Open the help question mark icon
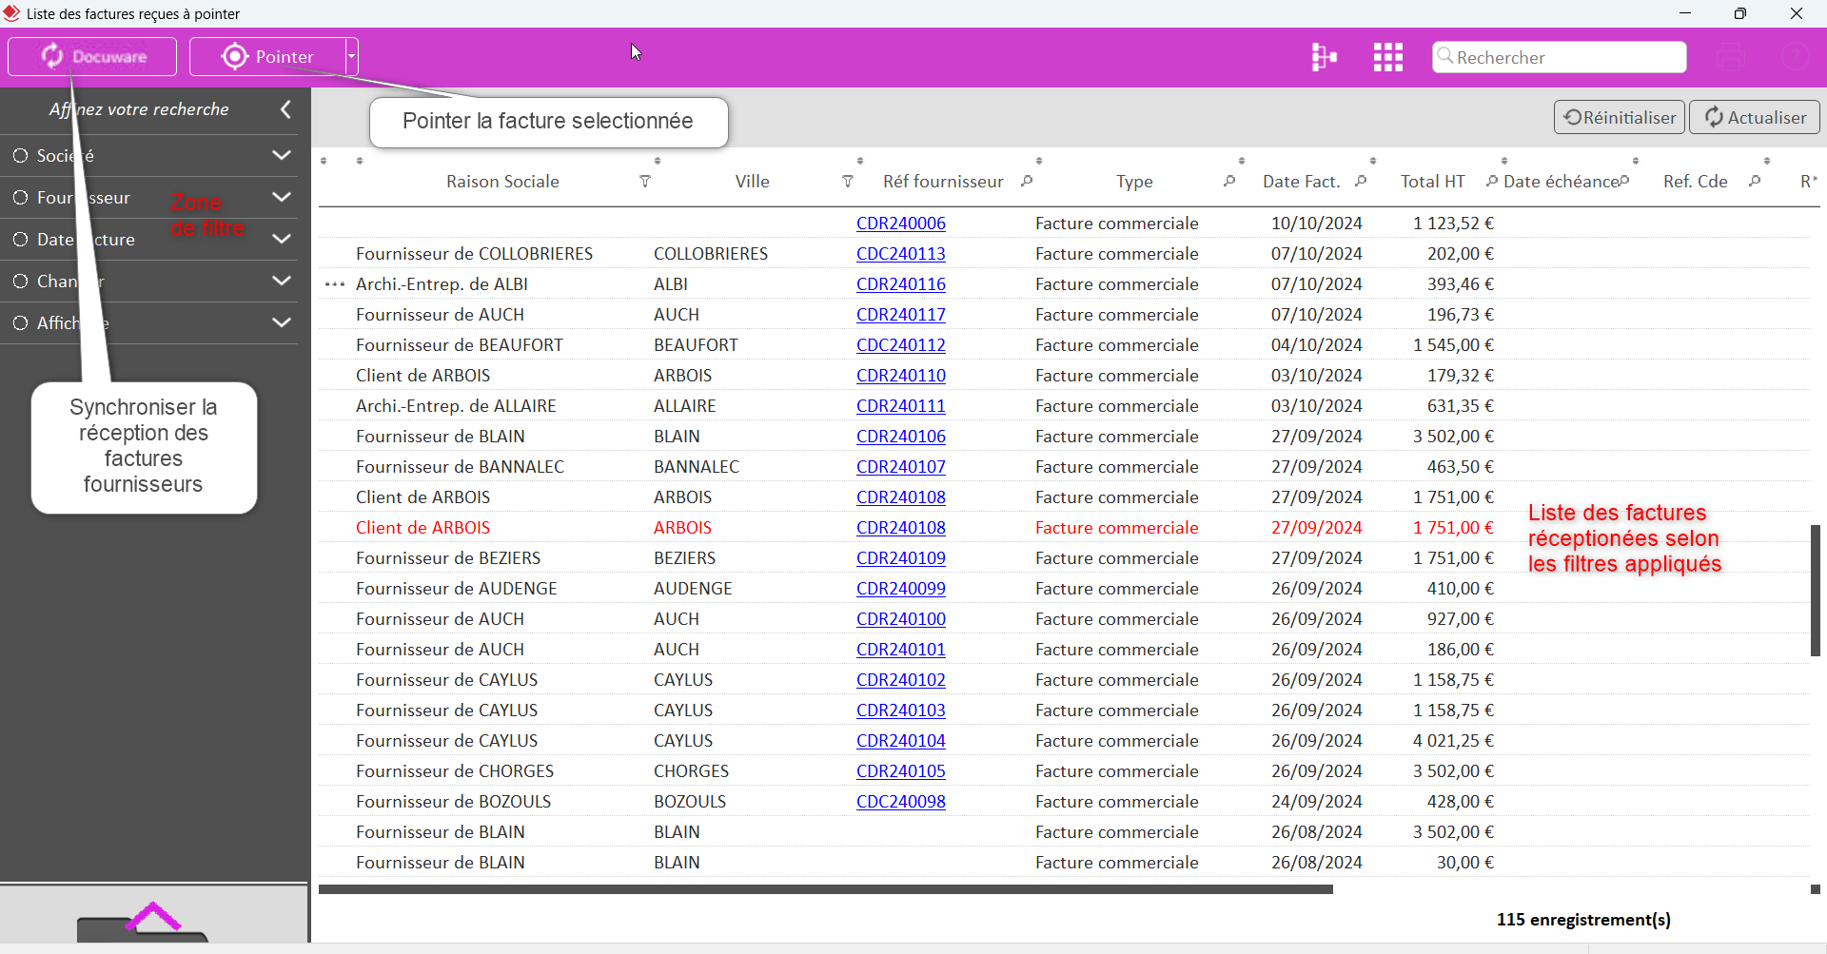The image size is (1827, 954). coord(1797,57)
